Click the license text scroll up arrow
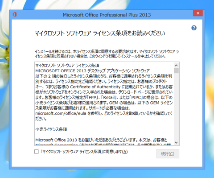Image resolution: width=214 pixels, height=178 pixels. (x=176, y=66)
